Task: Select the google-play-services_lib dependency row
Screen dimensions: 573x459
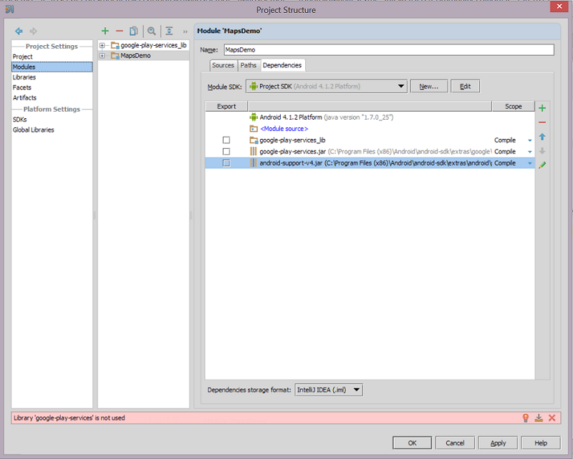Action: point(370,140)
